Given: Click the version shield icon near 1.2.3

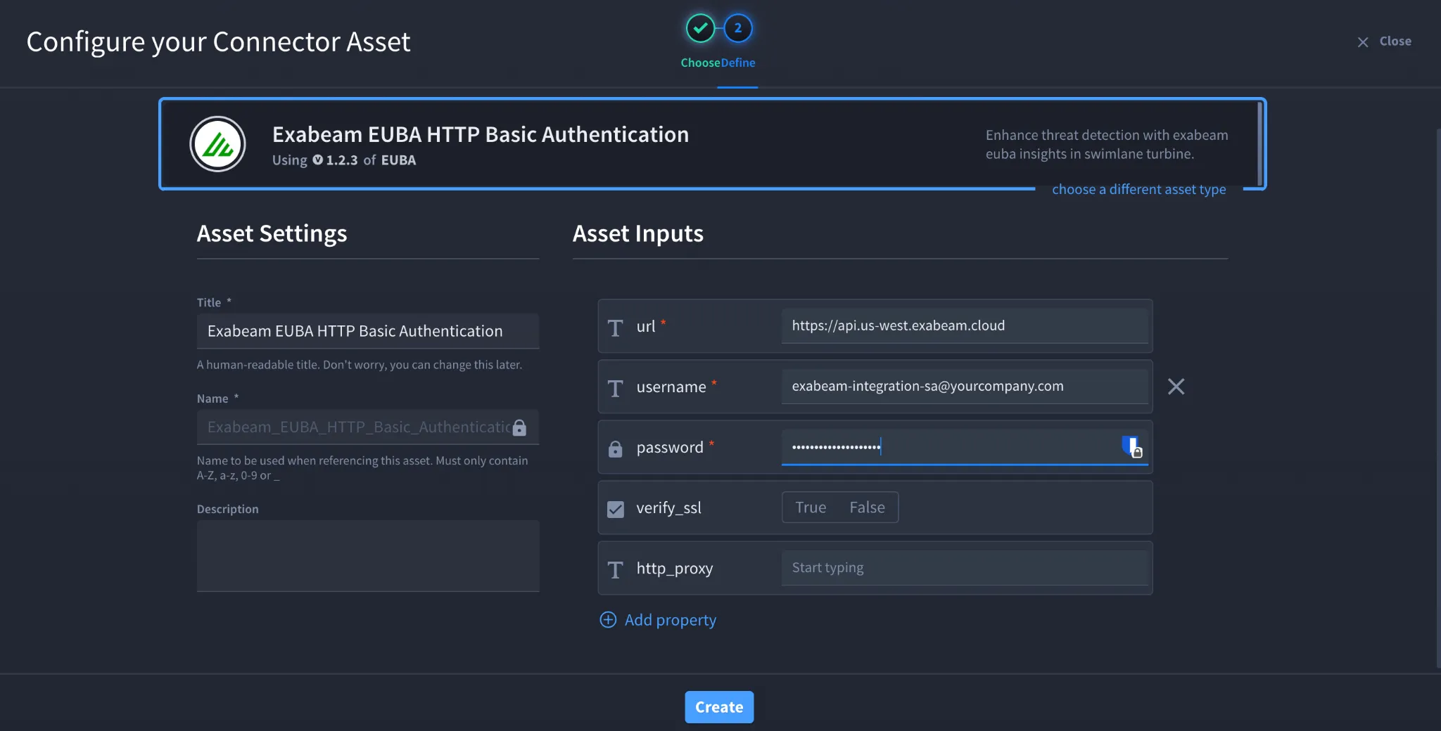Looking at the screenshot, I should coord(317,160).
